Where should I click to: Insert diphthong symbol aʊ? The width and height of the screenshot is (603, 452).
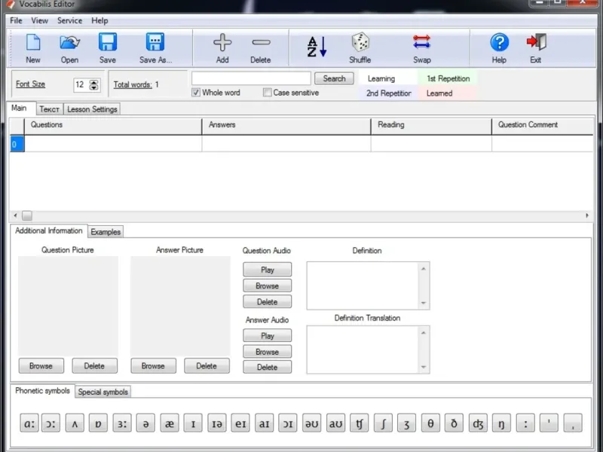(335, 423)
